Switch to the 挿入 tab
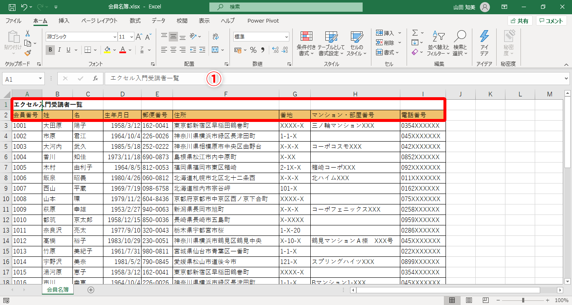 point(64,21)
